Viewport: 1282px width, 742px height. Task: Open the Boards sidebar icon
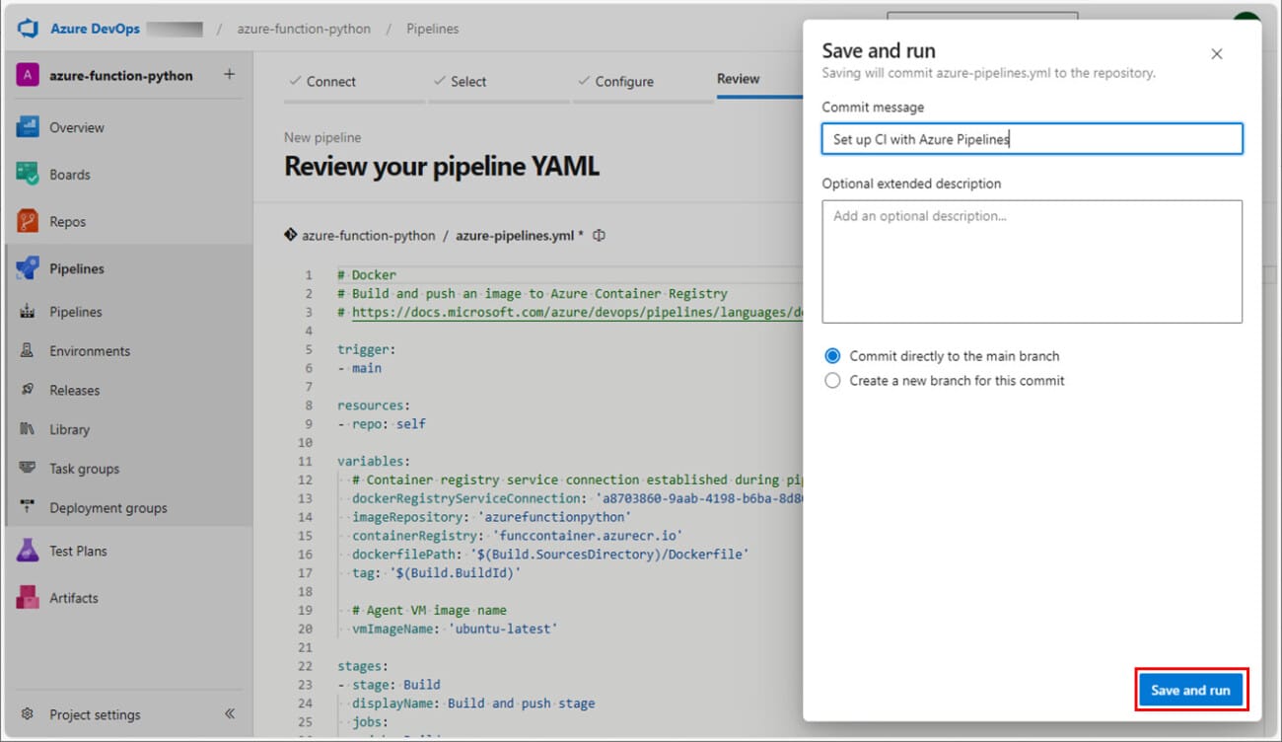point(28,175)
